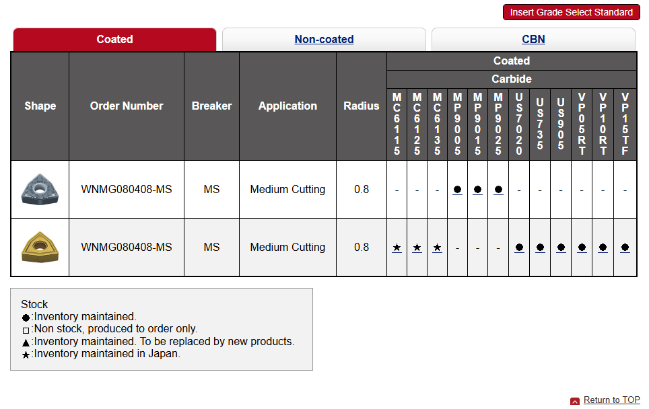Click the triangle legend icon for replaced products
This screenshot has width=649, height=409.
[x=26, y=342]
